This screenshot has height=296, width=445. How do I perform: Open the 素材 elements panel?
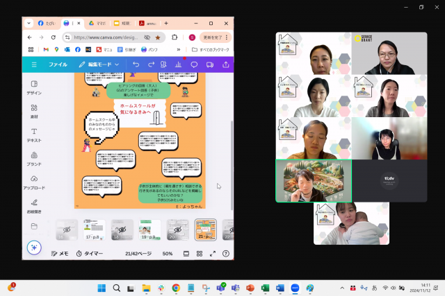pyautogui.click(x=34, y=111)
